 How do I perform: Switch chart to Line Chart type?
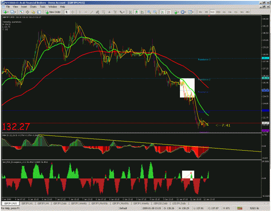point(142,12)
